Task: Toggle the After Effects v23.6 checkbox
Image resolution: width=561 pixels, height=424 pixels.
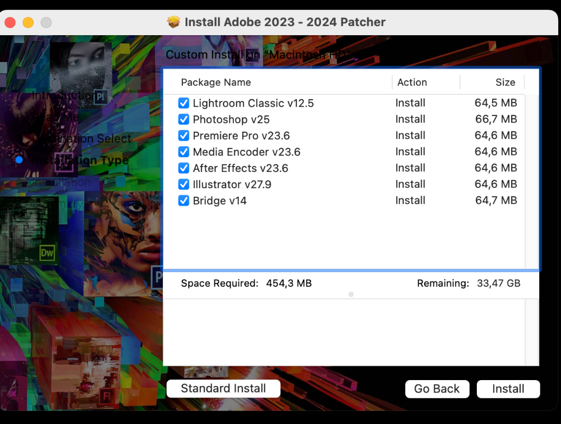Action: coord(183,168)
